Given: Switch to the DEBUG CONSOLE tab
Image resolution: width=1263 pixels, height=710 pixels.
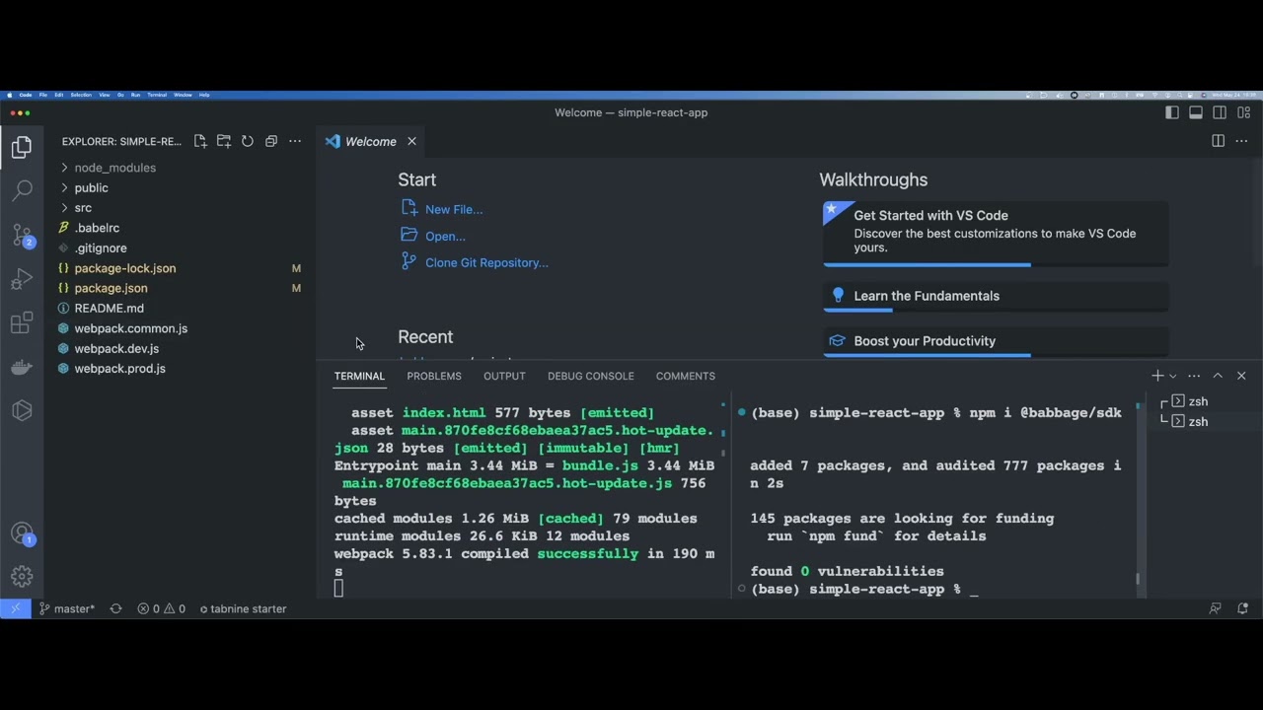Looking at the screenshot, I should pyautogui.click(x=591, y=376).
